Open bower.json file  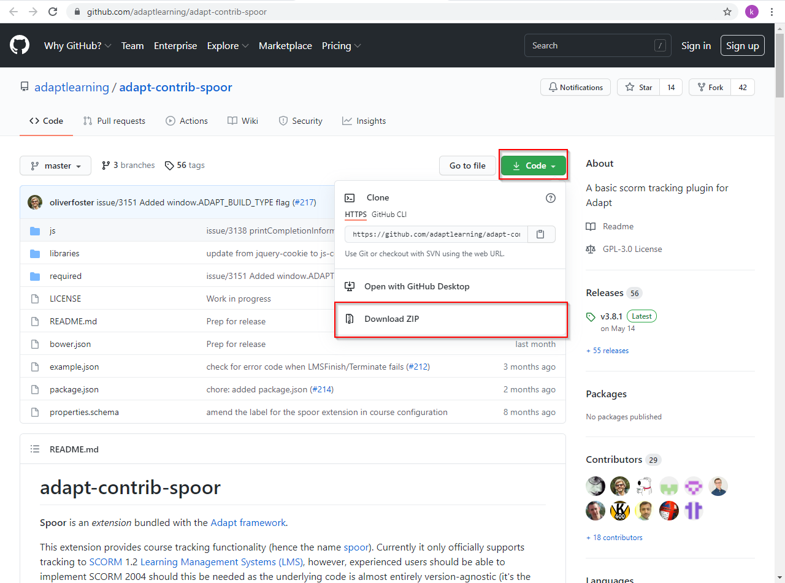[x=71, y=344]
